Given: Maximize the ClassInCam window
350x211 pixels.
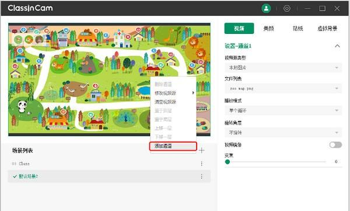Looking at the screenshot, I should tap(322, 9).
